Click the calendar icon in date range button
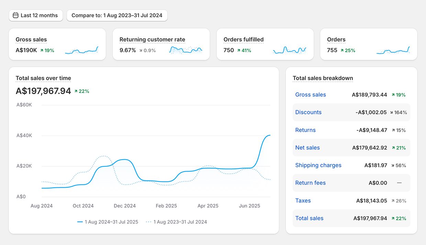The width and height of the screenshot is (426, 245). pyautogui.click(x=15, y=15)
